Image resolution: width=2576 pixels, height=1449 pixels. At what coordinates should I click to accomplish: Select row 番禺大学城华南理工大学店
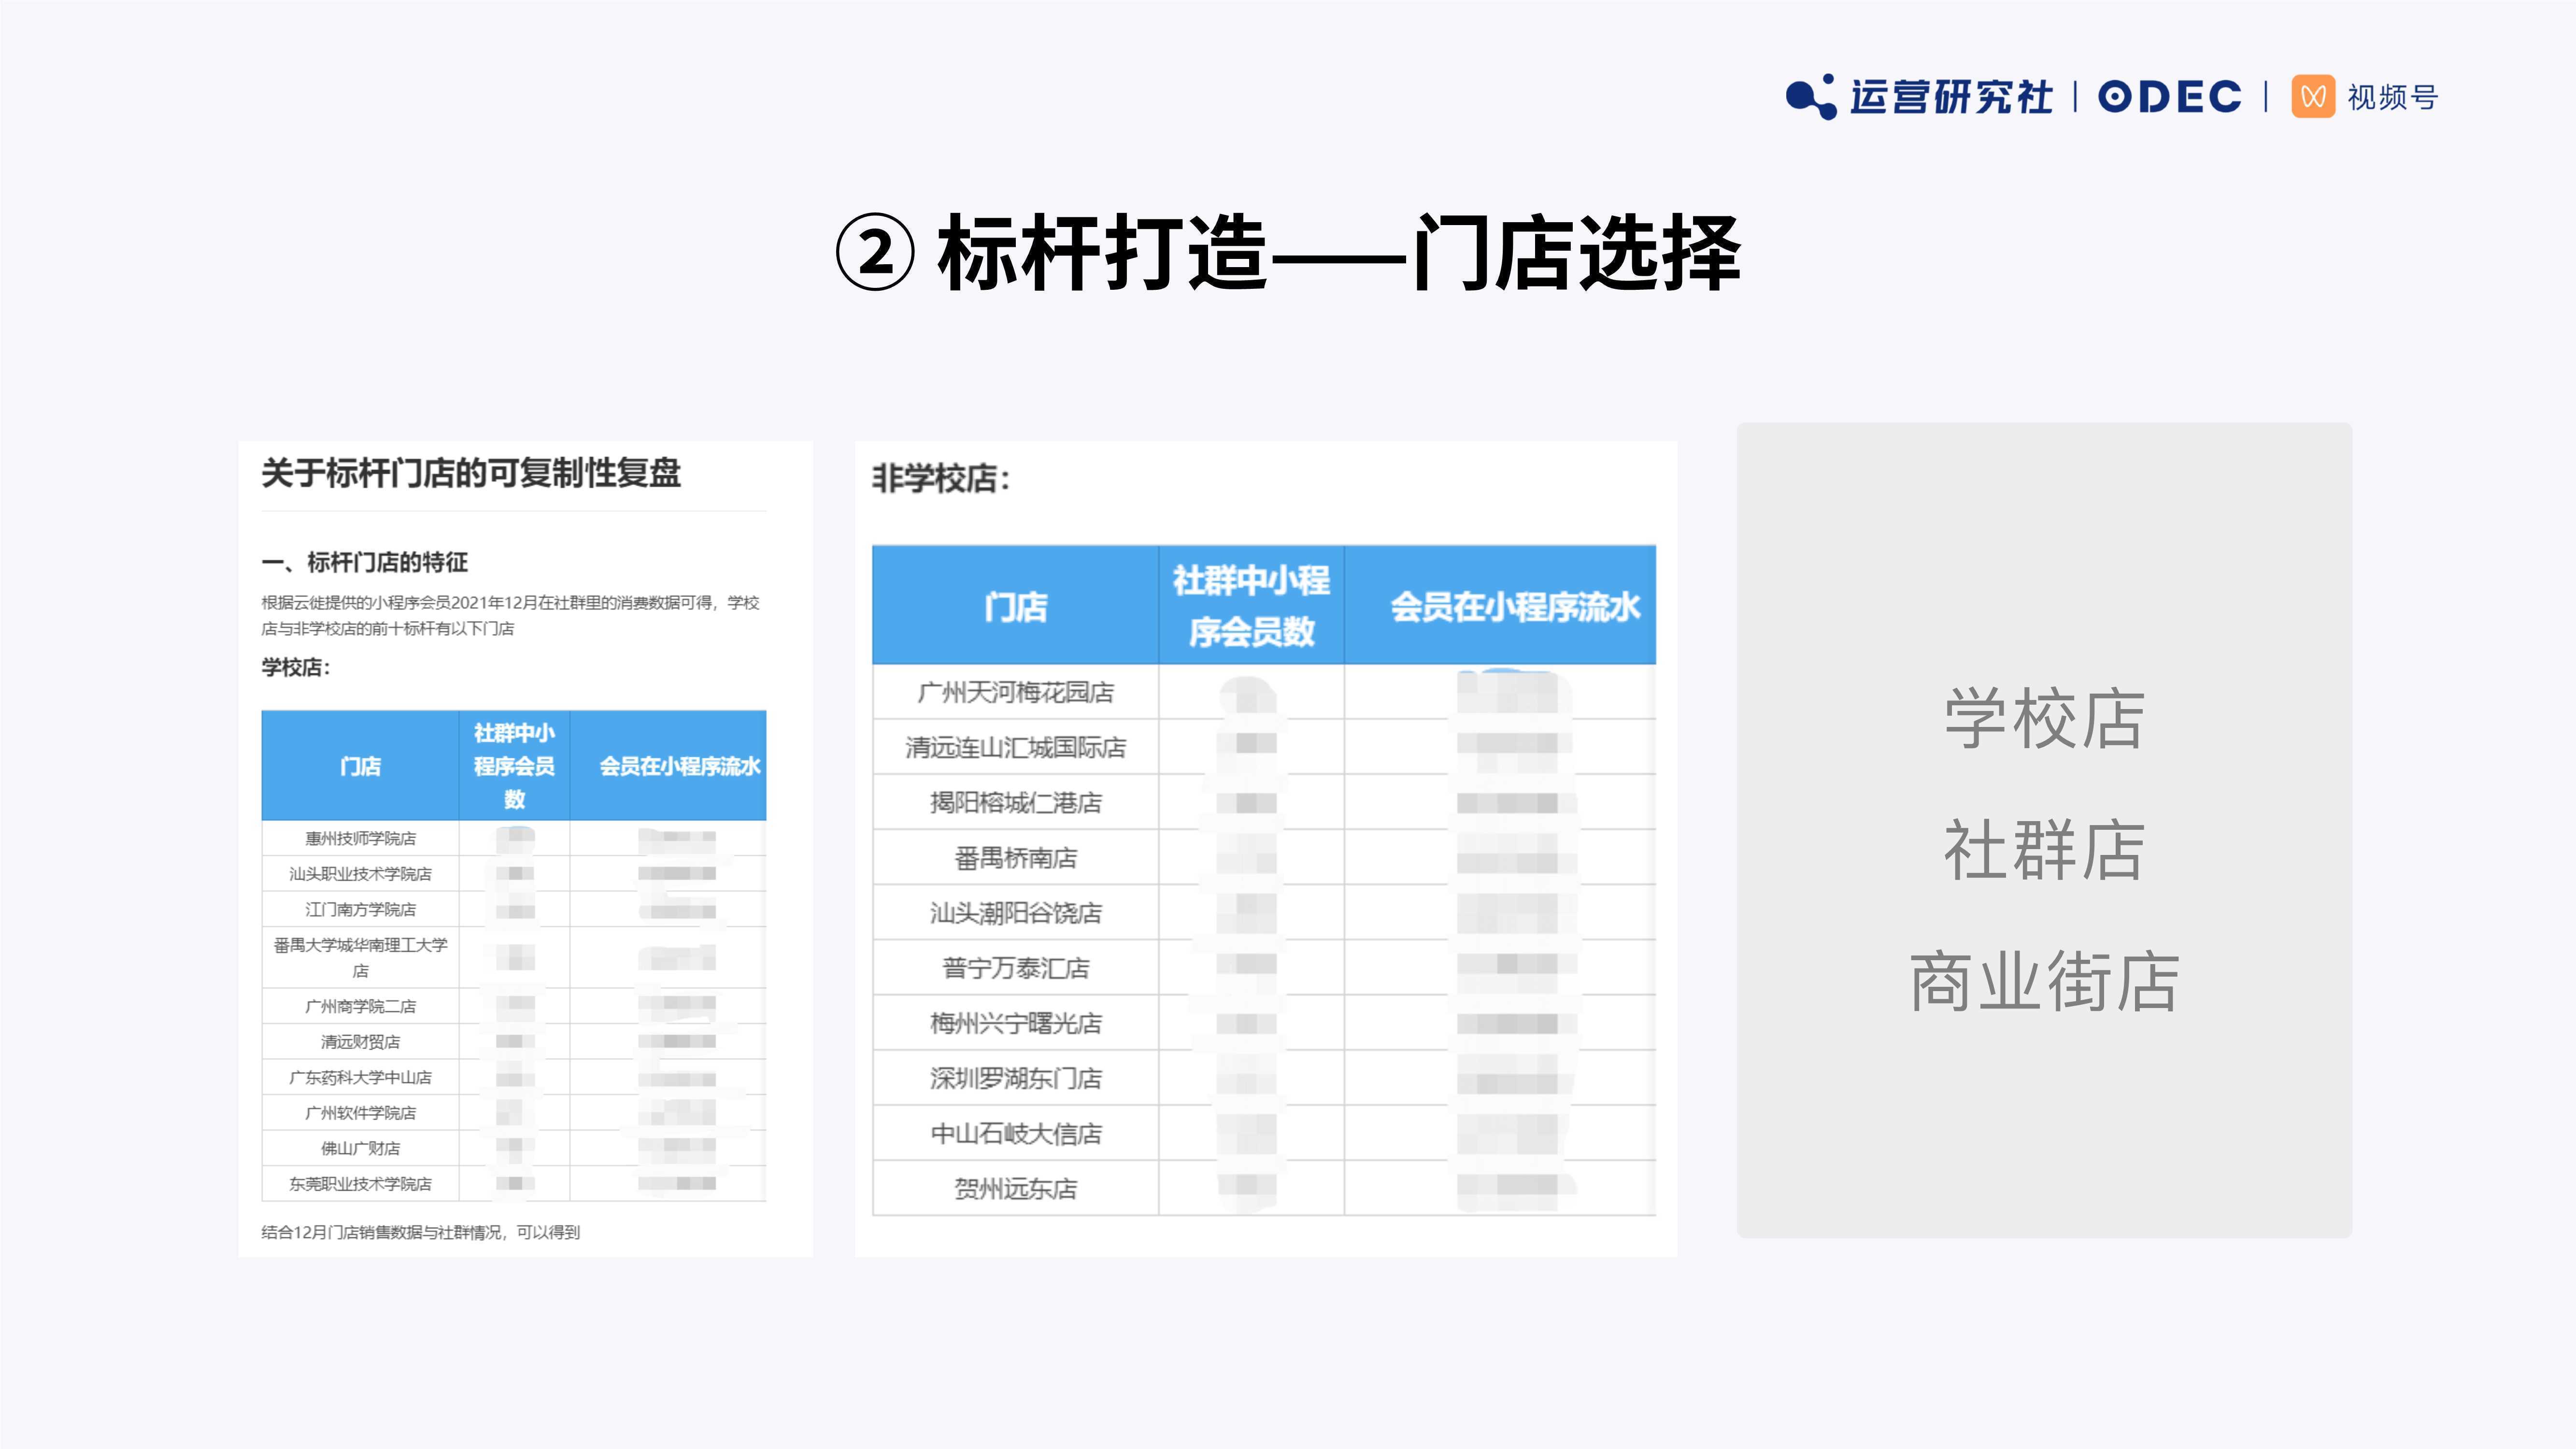click(514, 957)
